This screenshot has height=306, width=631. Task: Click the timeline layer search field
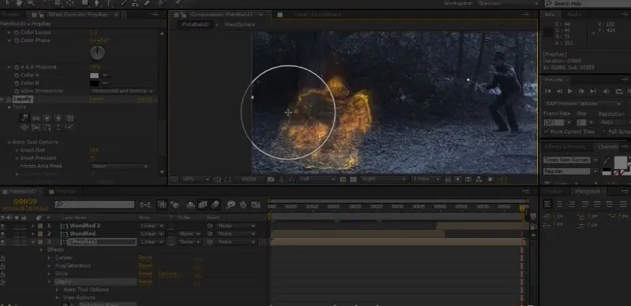tap(95, 205)
